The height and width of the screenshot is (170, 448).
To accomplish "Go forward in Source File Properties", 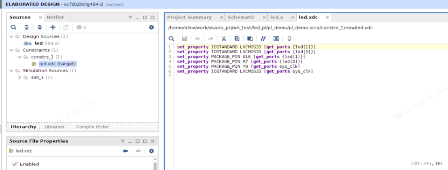I will [x=138, y=151].
